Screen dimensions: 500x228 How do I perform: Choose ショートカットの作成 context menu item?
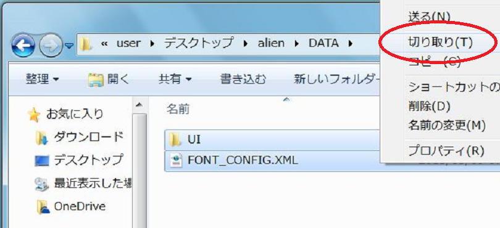(454, 87)
